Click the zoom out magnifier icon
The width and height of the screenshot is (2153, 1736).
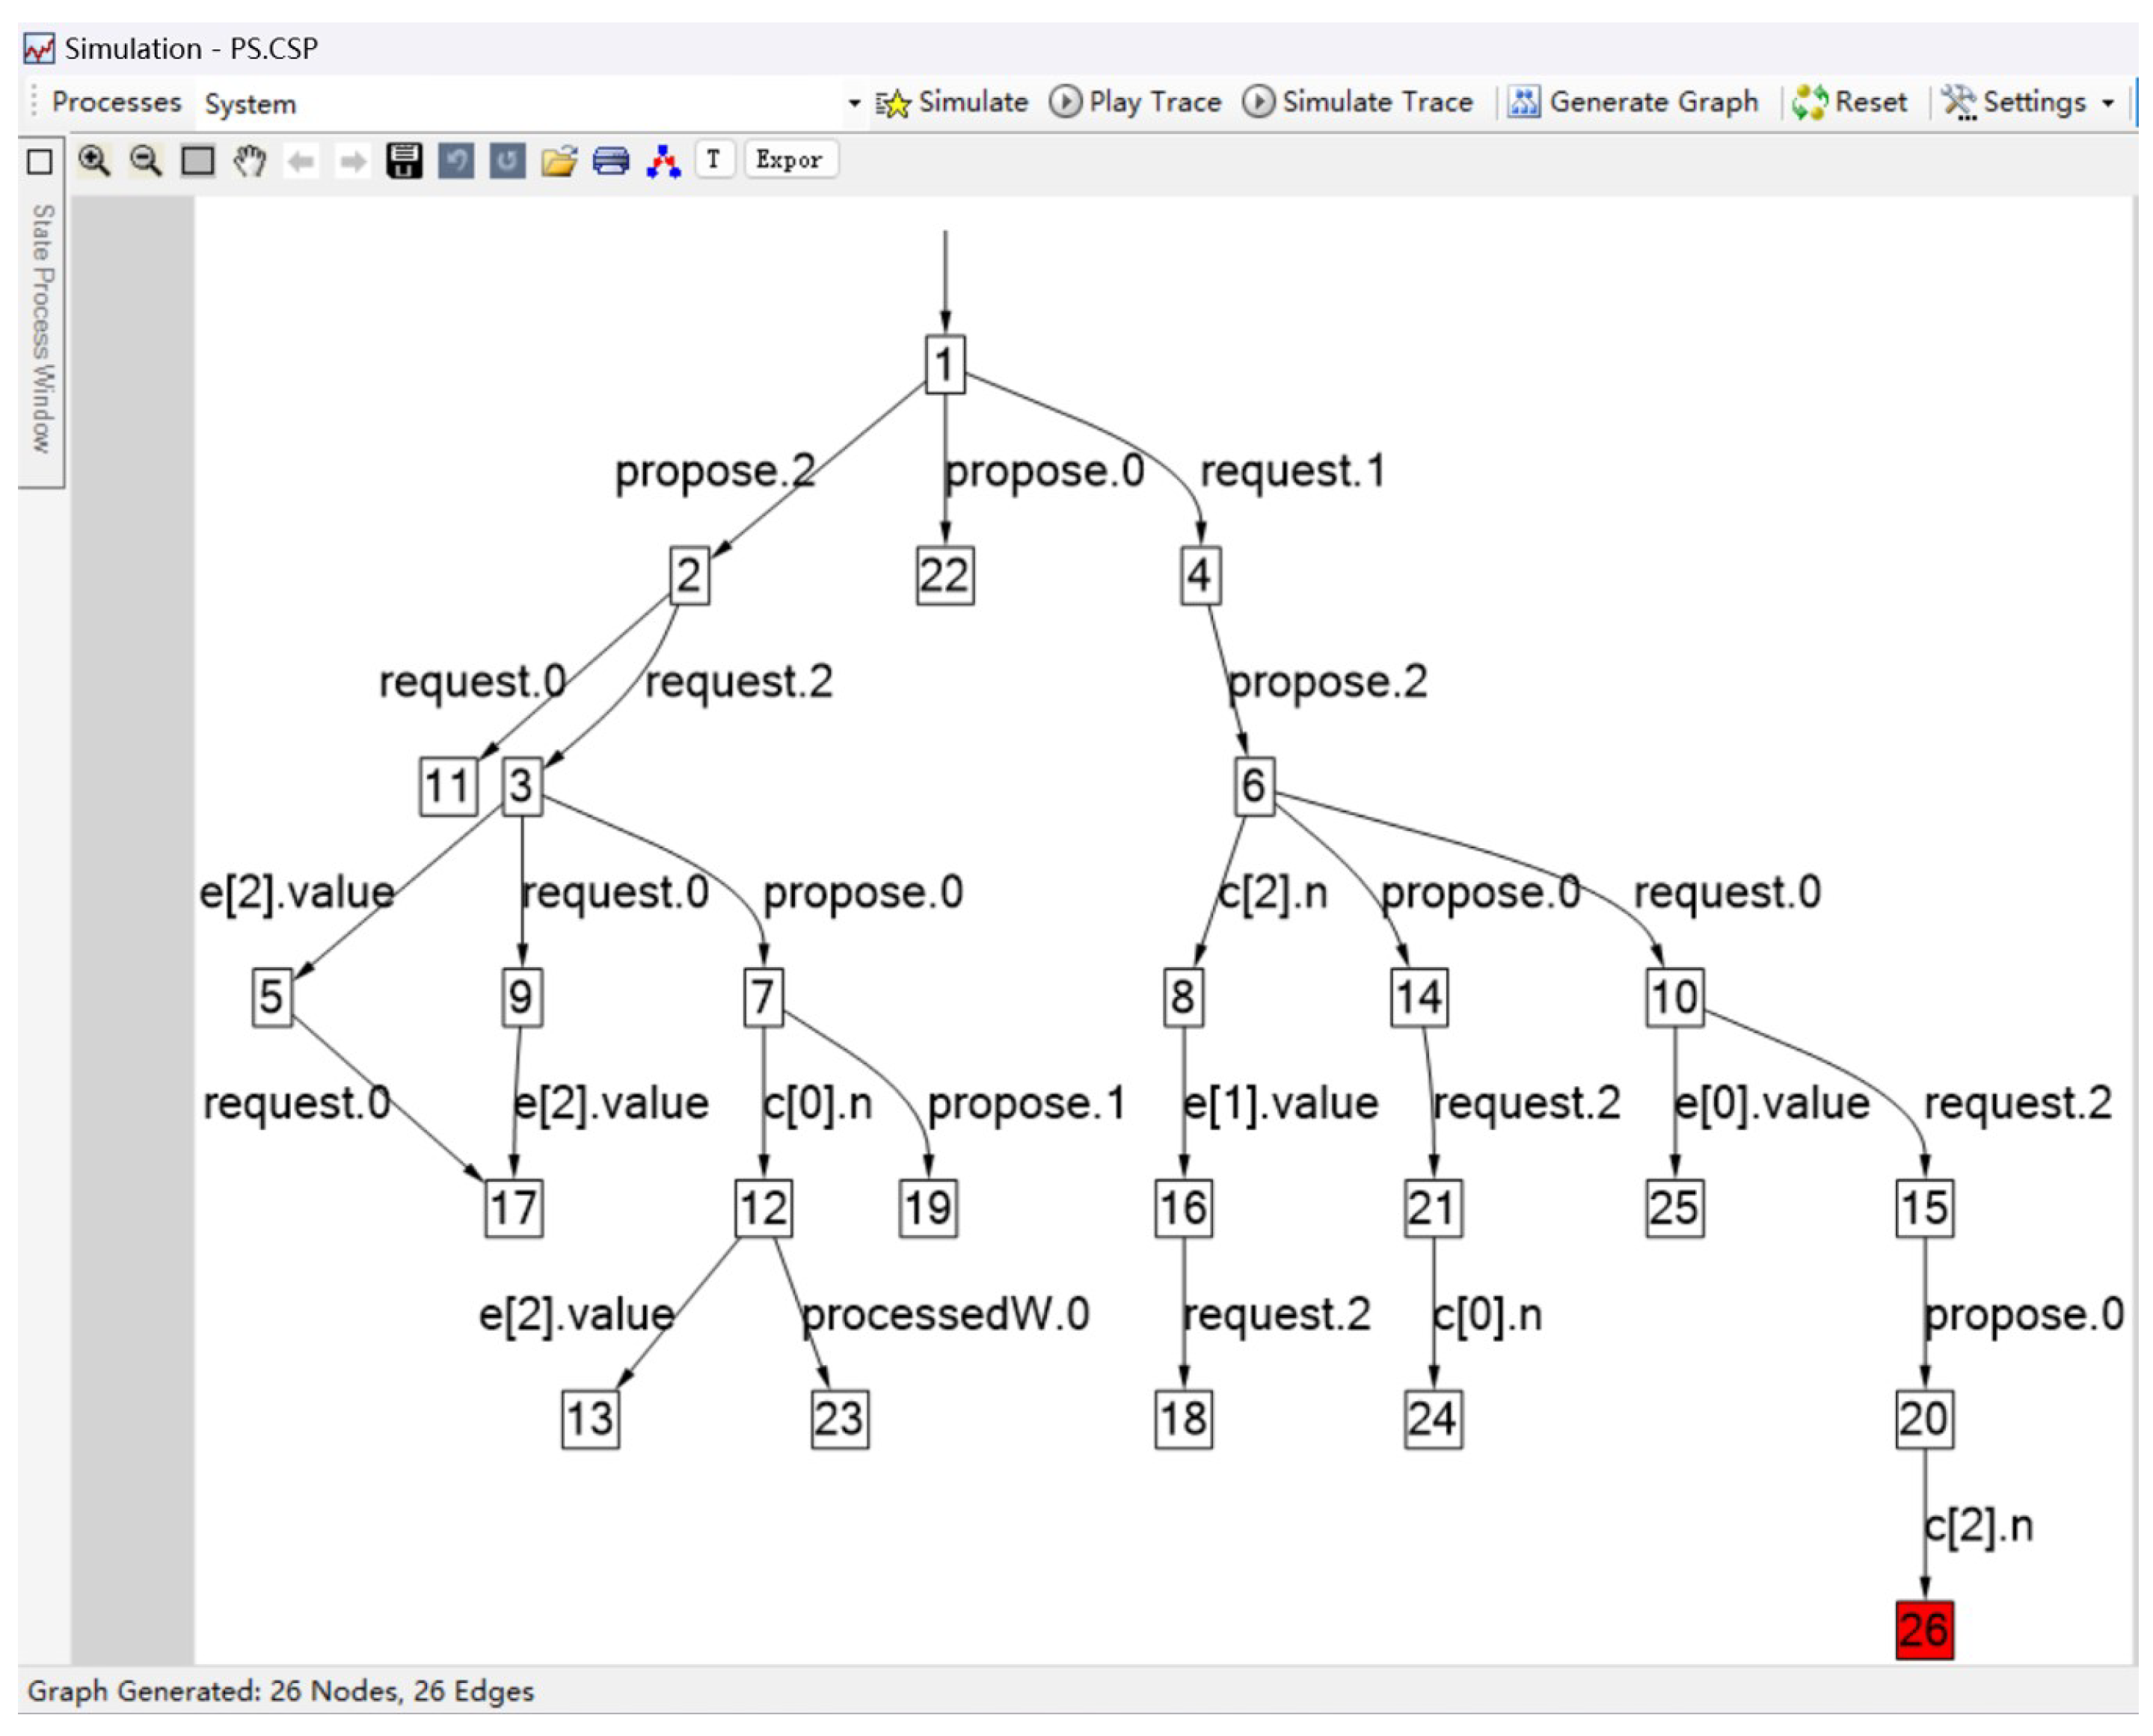click(x=146, y=161)
